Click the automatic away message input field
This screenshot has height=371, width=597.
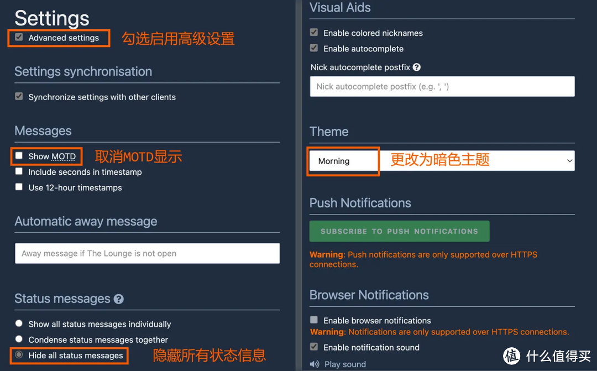coord(147,253)
